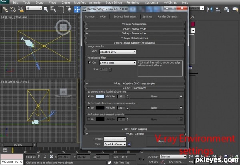Click Reflection/refraction None map button
The image size is (240, 165).
(x=154, y=108)
